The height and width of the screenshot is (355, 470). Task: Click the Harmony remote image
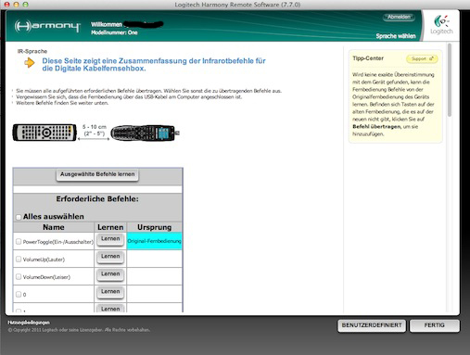(145, 133)
